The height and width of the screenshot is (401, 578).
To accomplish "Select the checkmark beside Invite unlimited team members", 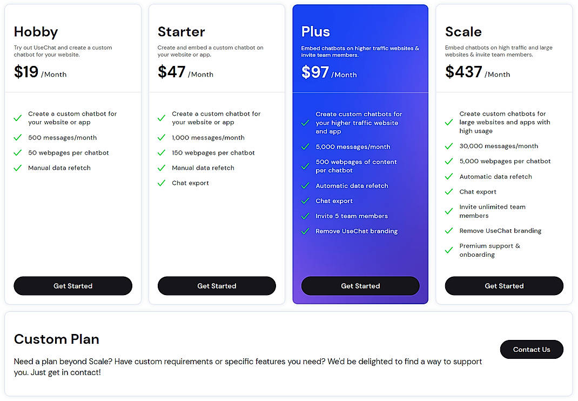I will pyautogui.click(x=449, y=211).
